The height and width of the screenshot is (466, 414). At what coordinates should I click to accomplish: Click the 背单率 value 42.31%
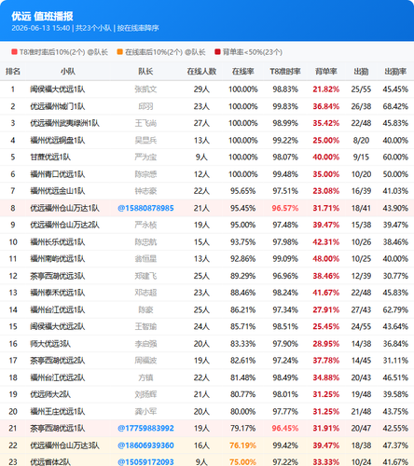click(x=326, y=242)
